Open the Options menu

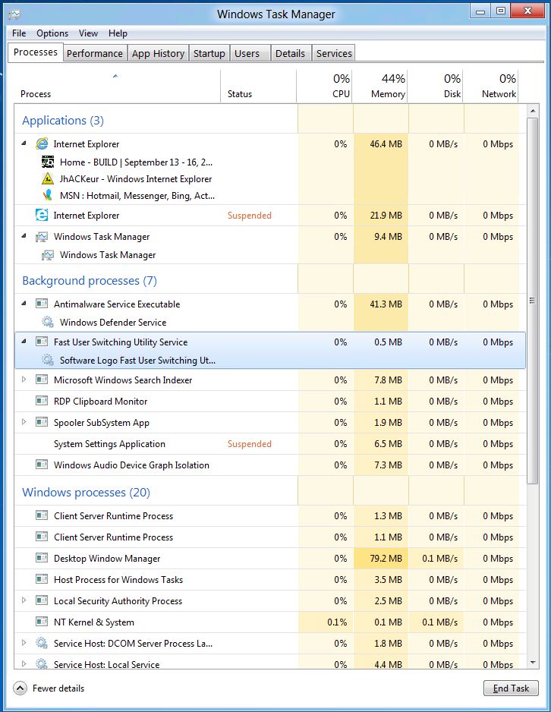click(x=52, y=33)
